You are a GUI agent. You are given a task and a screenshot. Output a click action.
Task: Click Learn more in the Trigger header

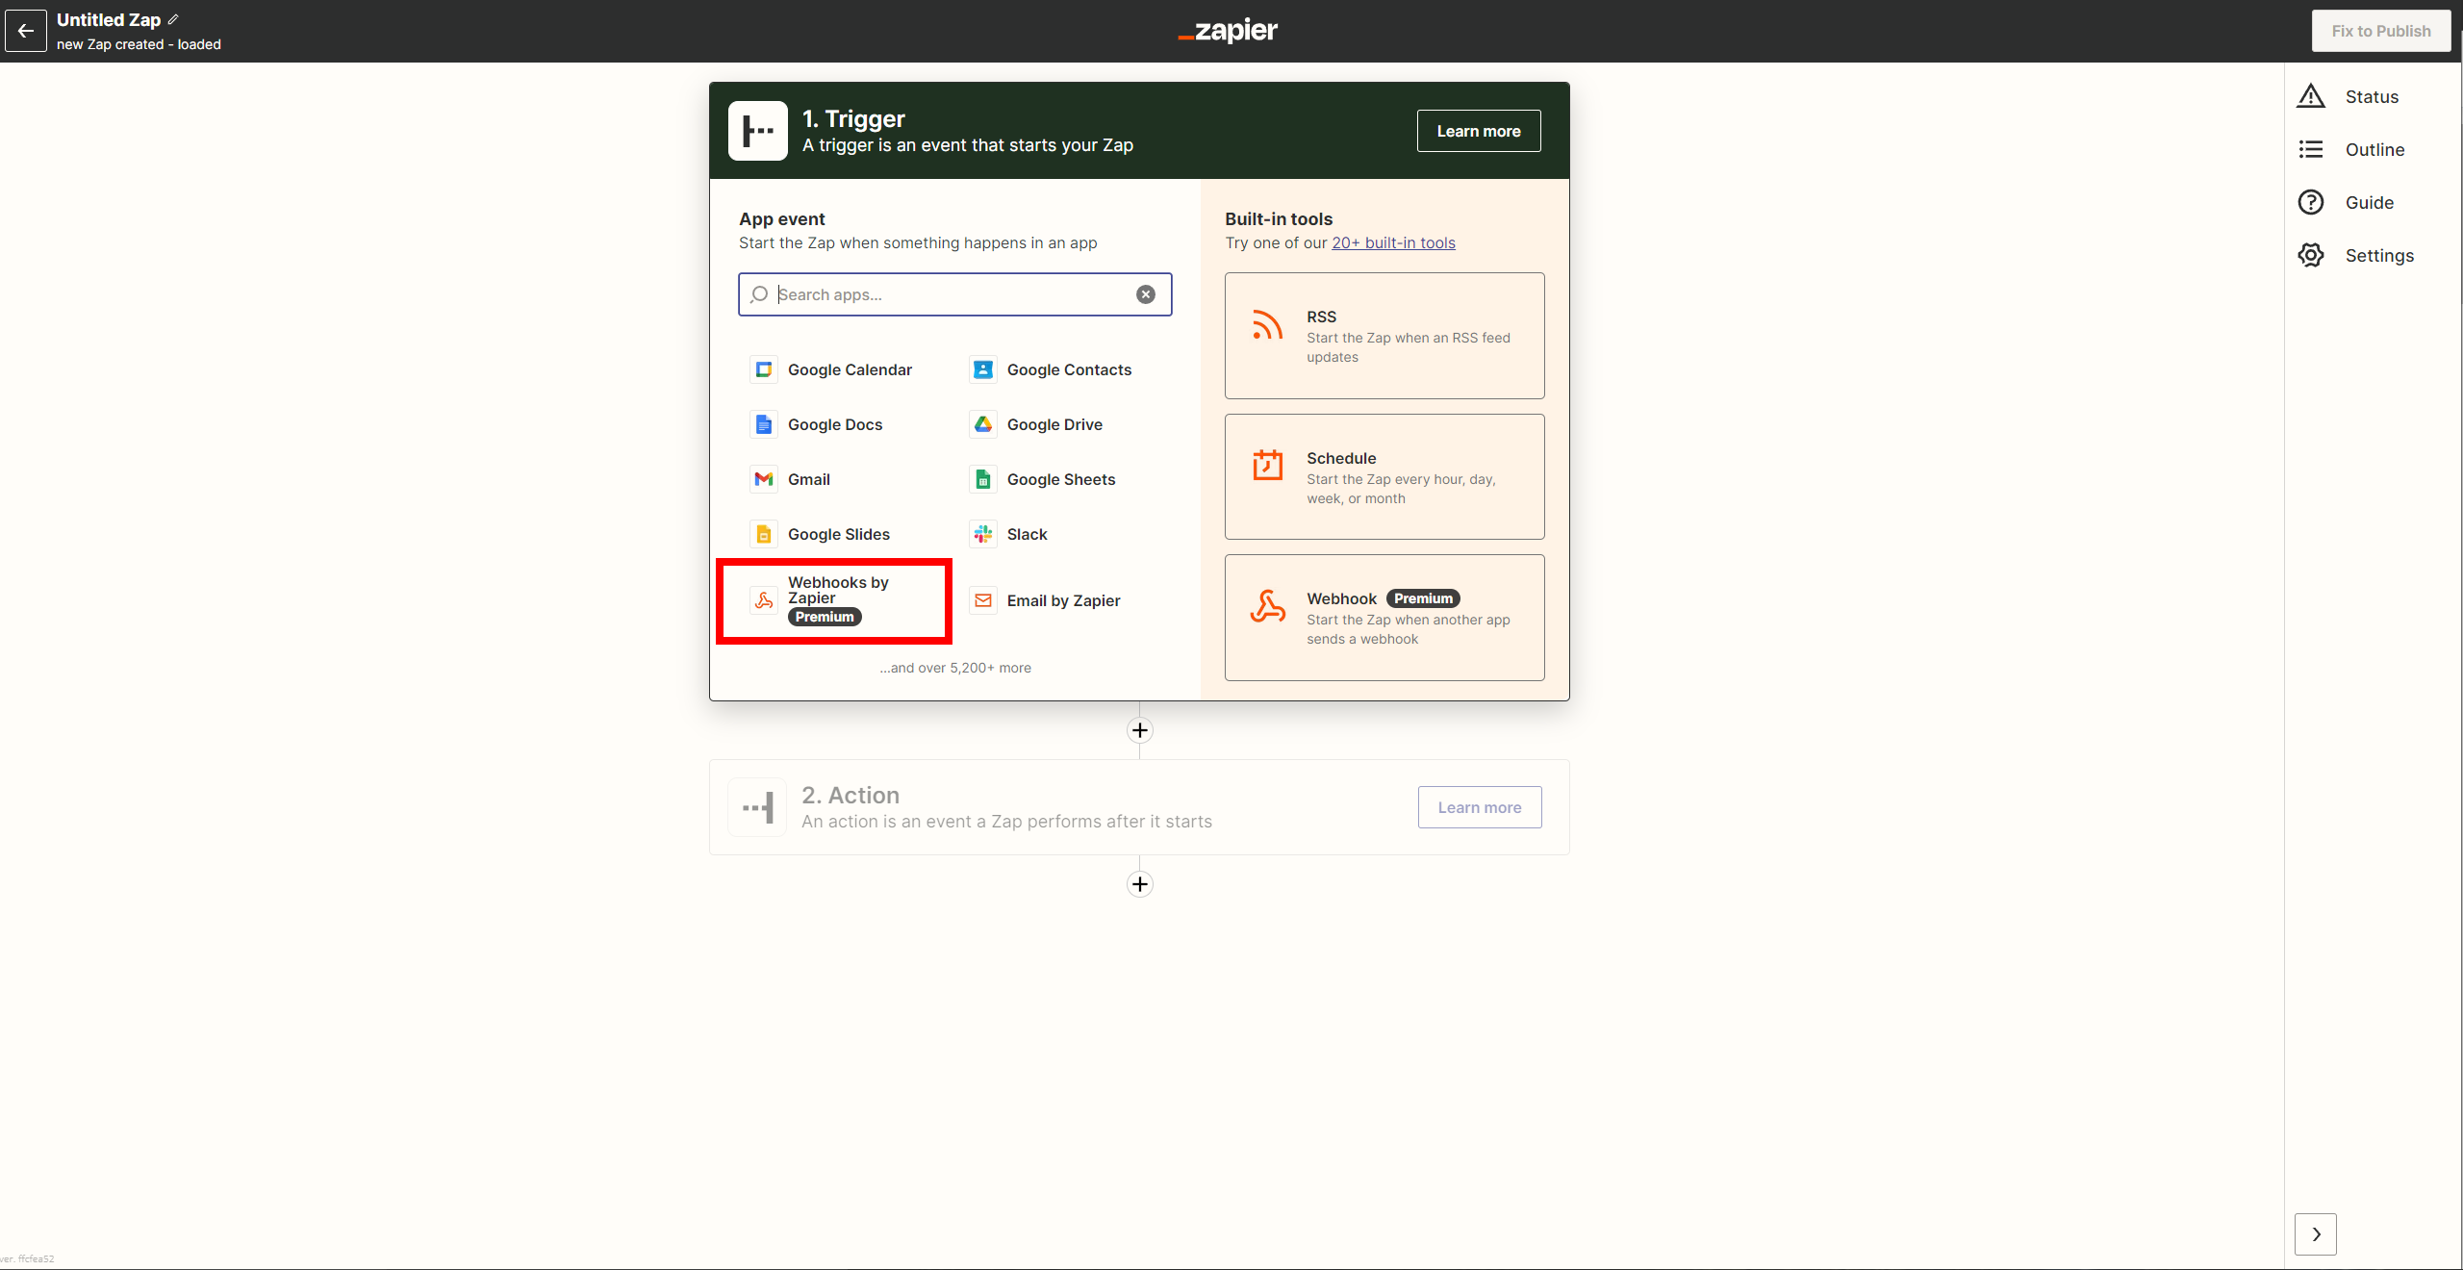[x=1478, y=131]
